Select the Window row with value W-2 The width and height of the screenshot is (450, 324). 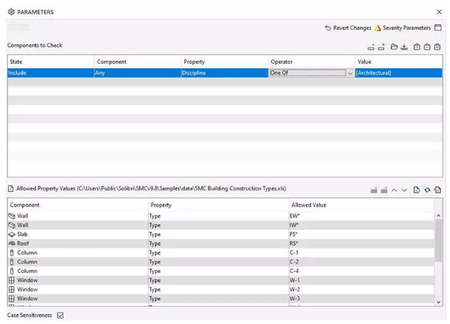[x=221, y=289]
